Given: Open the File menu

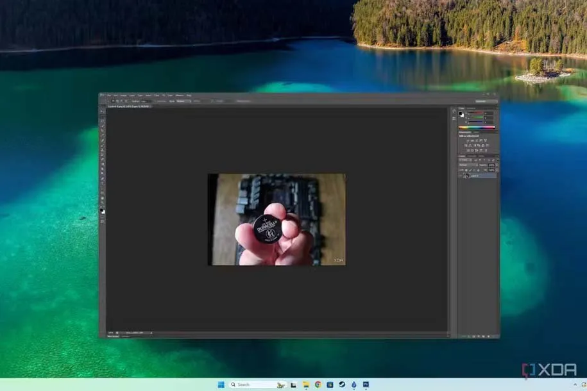Looking at the screenshot, I should pos(110,96).
